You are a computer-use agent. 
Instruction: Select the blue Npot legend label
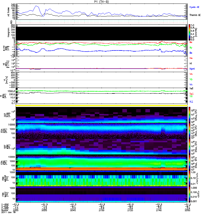coord(192,69)
